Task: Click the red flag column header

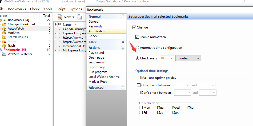Action: coord(56,25)
